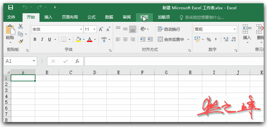Open the fill color palette arrow
This screenshot has height=127, width=267.
click(84, 40)
